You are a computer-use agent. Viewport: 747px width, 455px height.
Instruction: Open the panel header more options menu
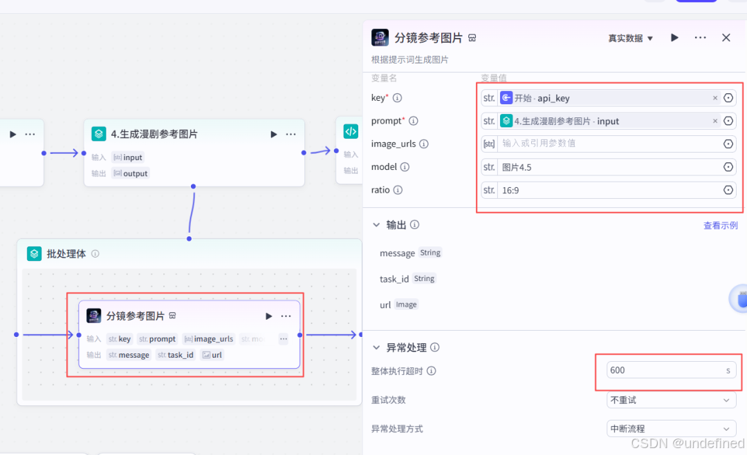pyautogui.click(x=700, y=37)
